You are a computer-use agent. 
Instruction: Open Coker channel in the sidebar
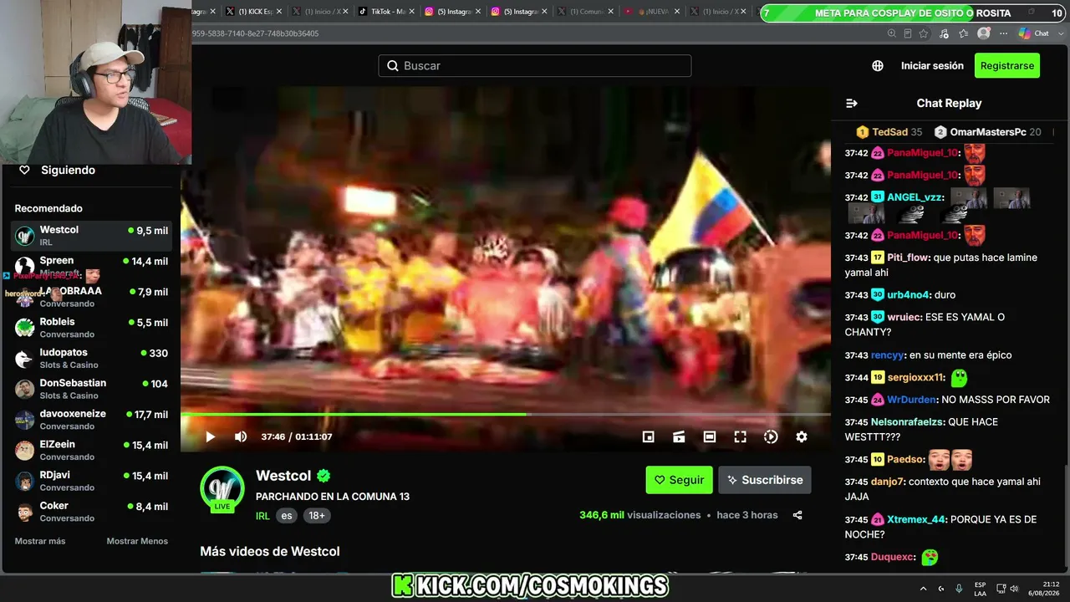(x=93, y=512)
